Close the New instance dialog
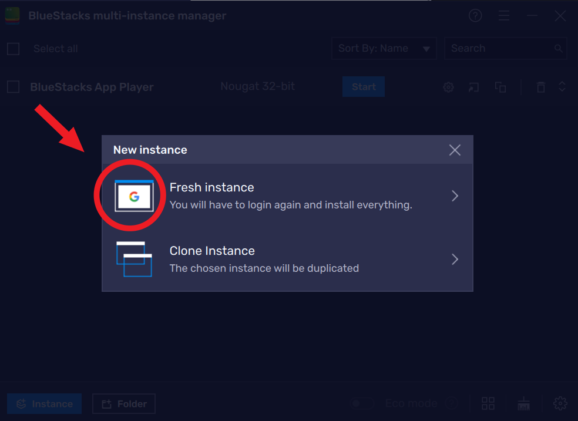The width and height of the screenshot is (578, 421). 455,150
